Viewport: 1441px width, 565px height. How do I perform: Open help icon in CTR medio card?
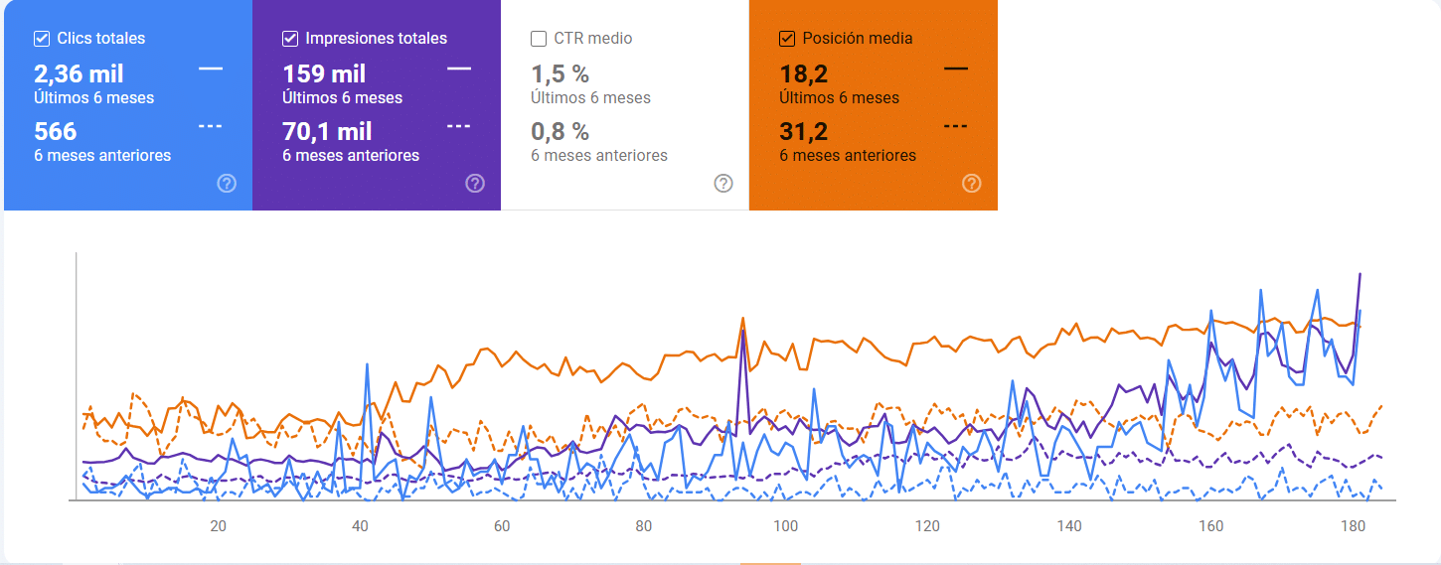(723, 184)
